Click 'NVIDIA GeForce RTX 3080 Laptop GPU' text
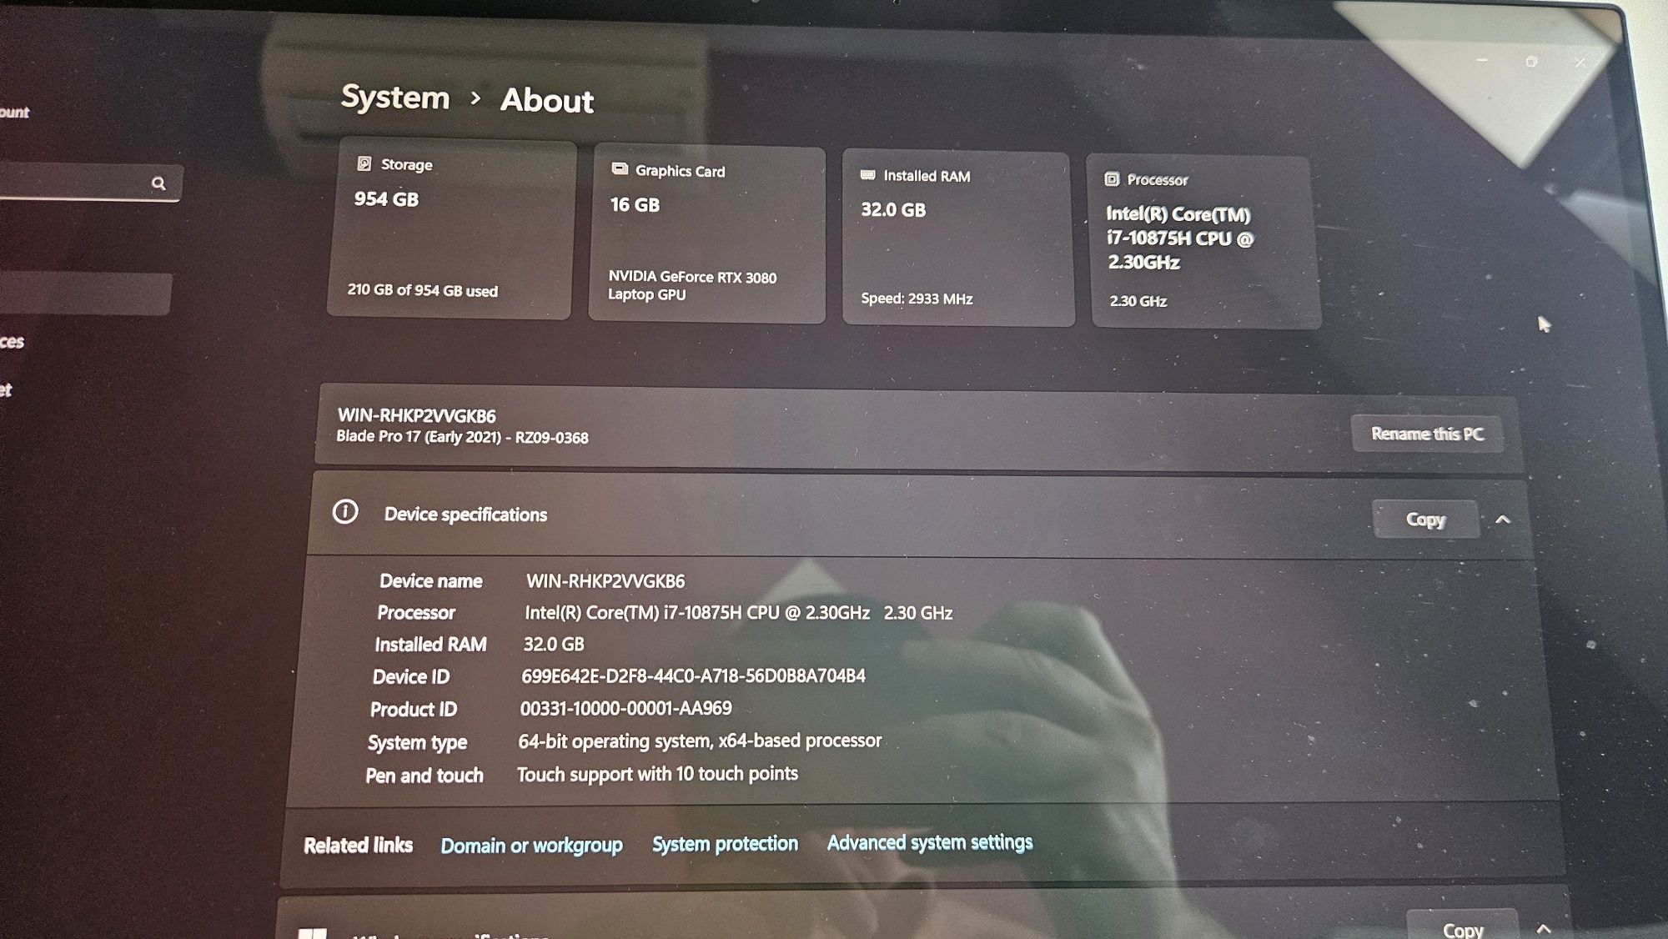This screenshot has height=939, width=1668. [691, 285]
